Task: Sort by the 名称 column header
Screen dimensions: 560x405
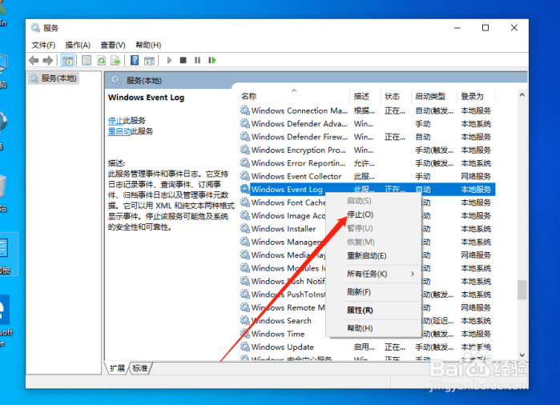Action: tap(293, 96)
